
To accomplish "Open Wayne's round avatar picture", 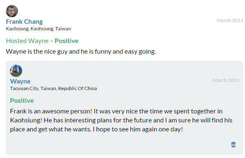I will click(x=16, y=70).
